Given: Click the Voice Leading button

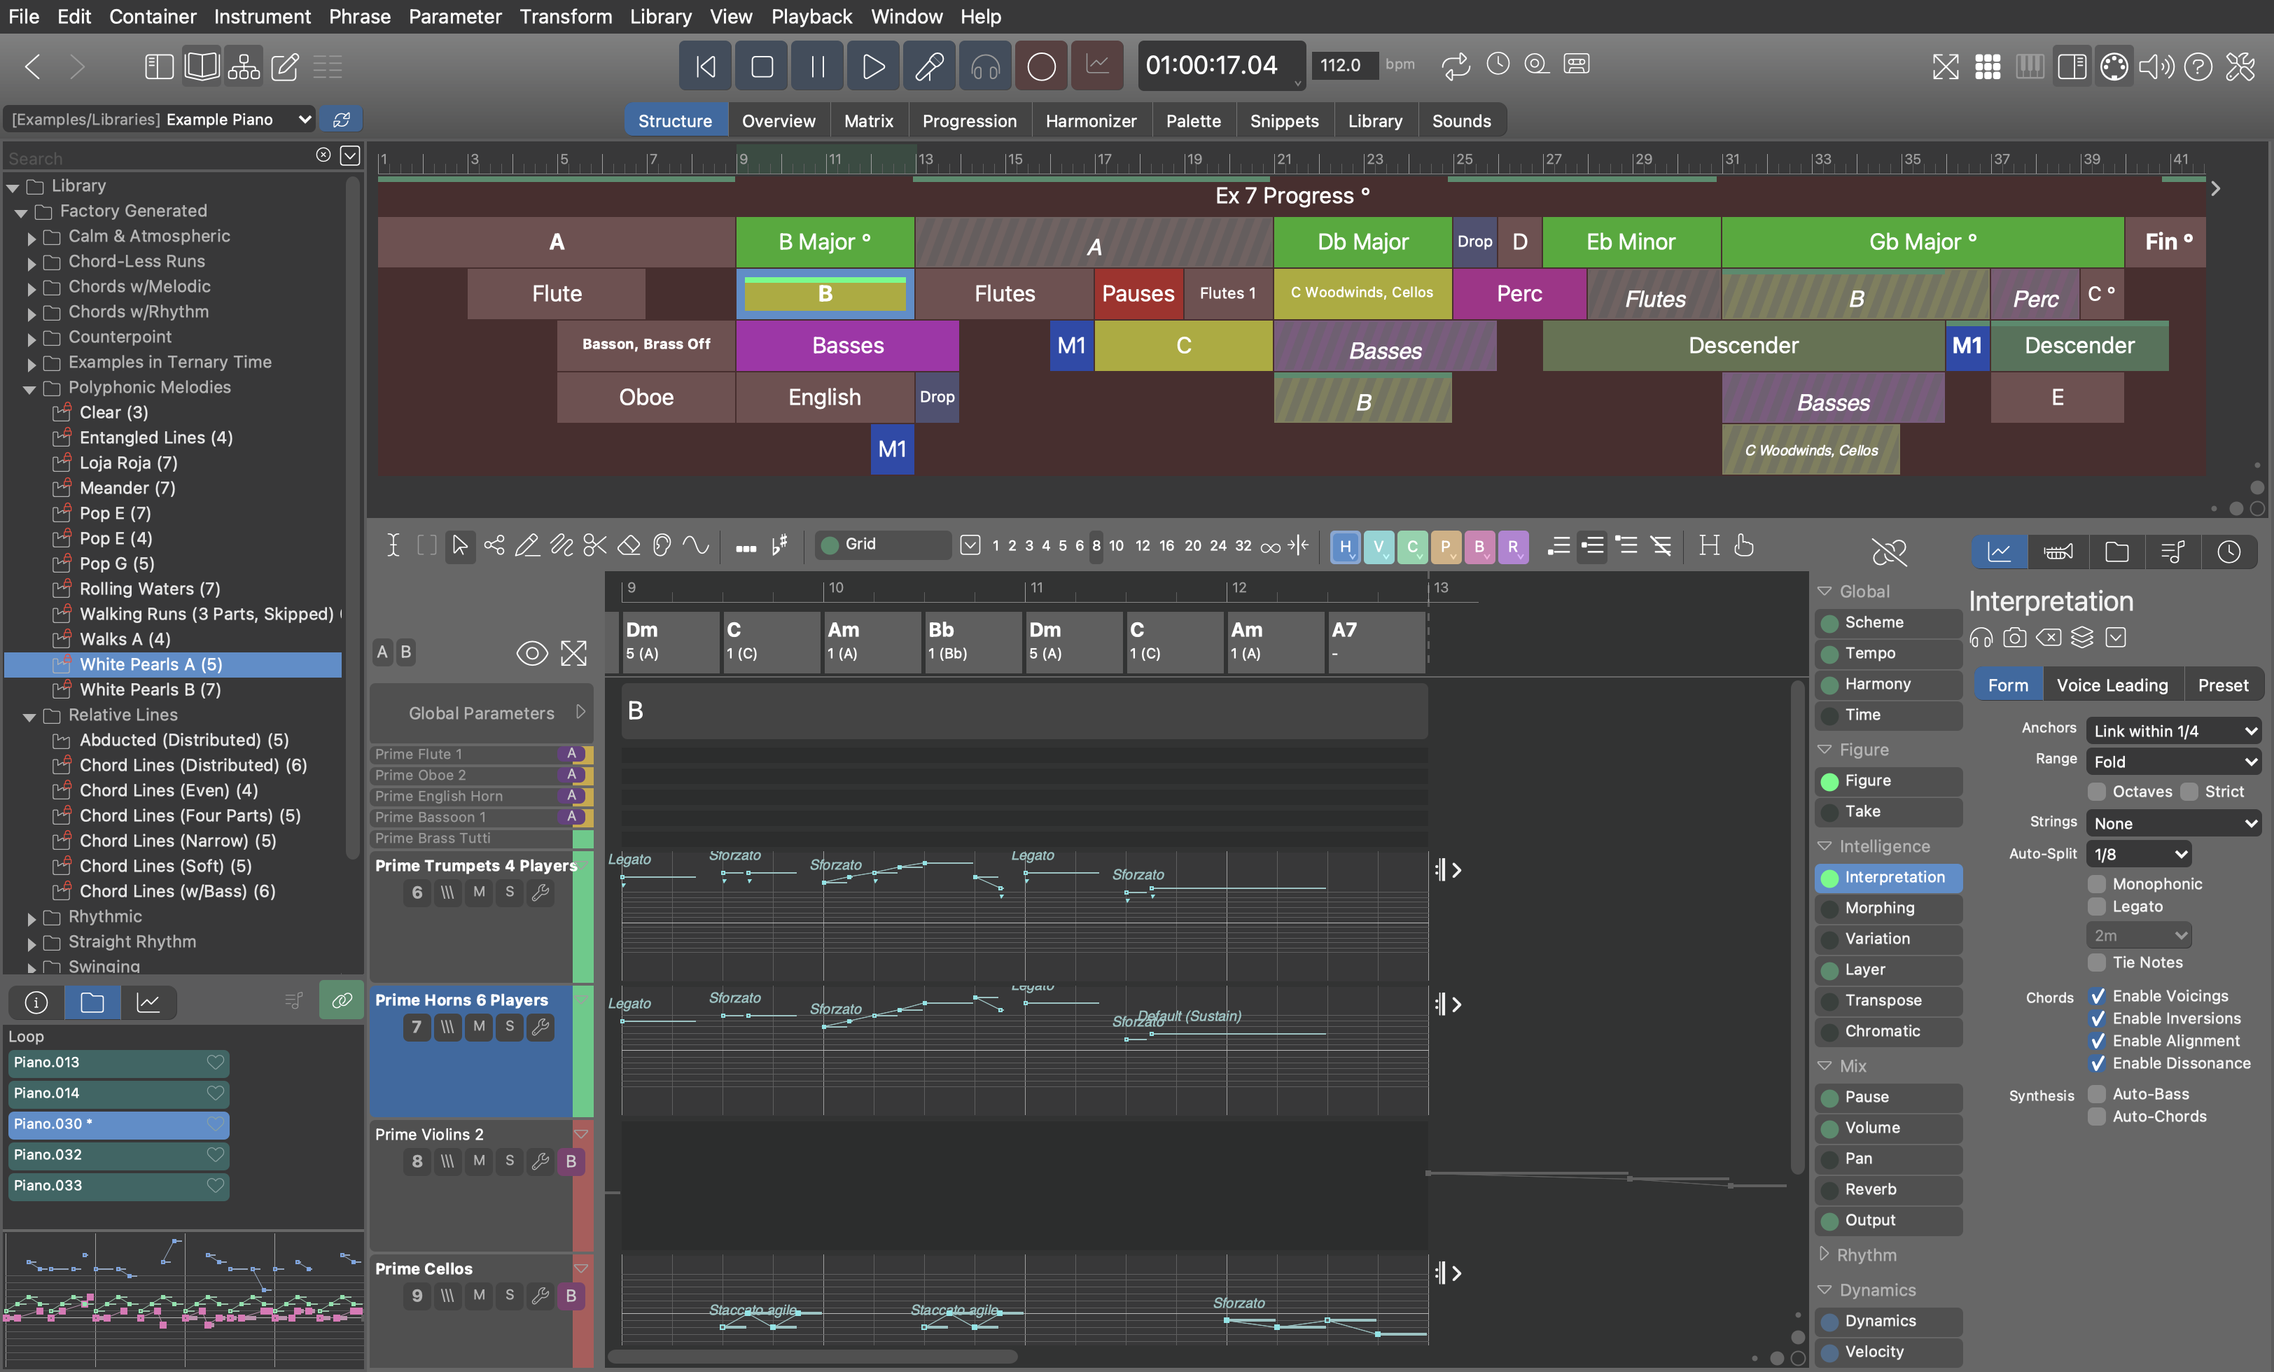Looking at the screenshot, I should tap(2112, 685).
